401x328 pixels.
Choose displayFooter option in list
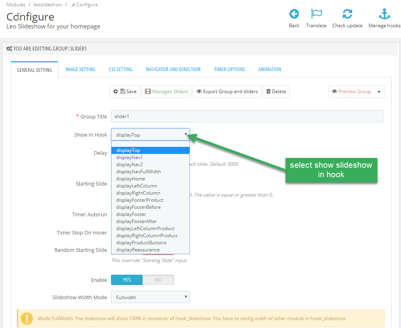[x=131, y=214]
